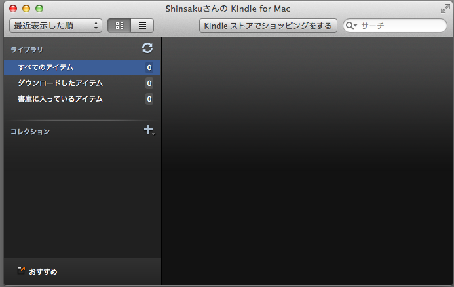
Task: Open search options magnifier dropdown
Action: click(351, 26)
